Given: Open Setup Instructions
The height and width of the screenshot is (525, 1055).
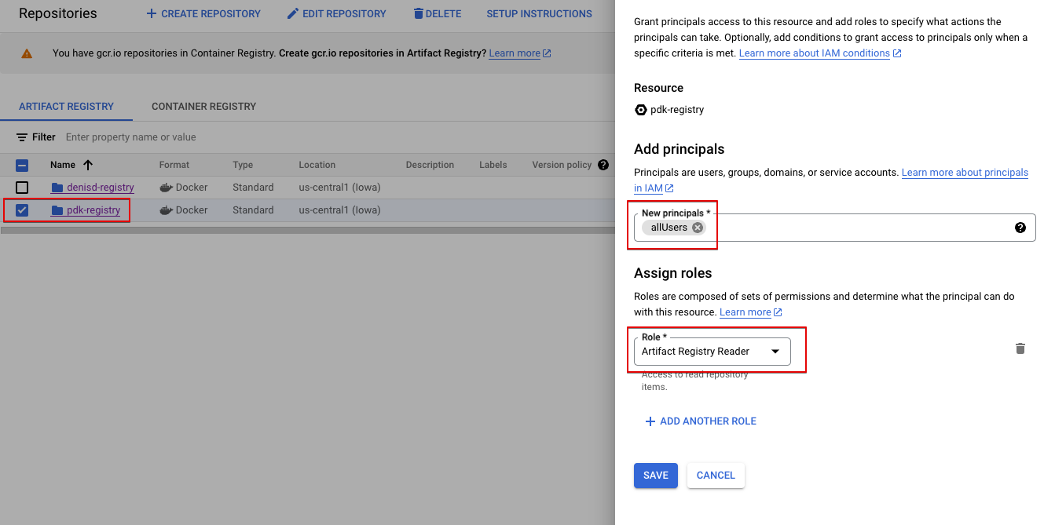Looking at the screenshot, I should pos(539,13).
